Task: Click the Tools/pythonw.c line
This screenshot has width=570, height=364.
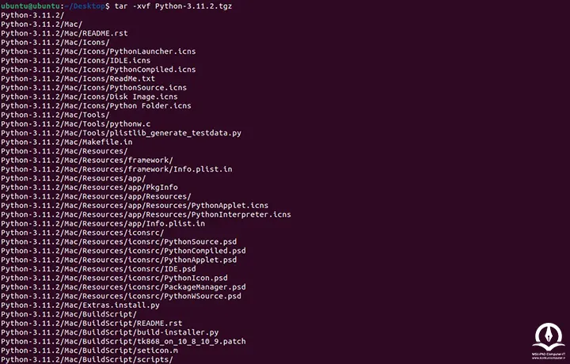Action: [76, 124]
